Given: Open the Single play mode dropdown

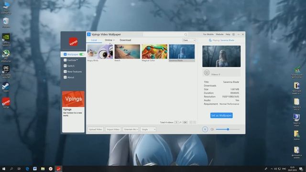Looking at the screenshot, I should [148, 129].
